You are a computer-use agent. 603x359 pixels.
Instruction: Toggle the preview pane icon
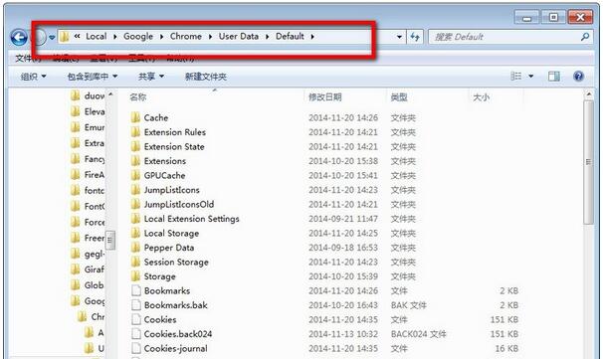(554, 77)
